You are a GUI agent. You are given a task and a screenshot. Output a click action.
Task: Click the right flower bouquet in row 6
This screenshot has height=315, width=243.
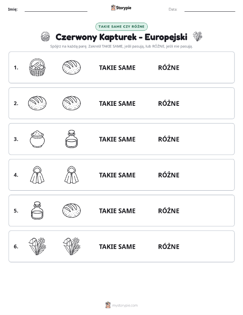coord(72,246)
